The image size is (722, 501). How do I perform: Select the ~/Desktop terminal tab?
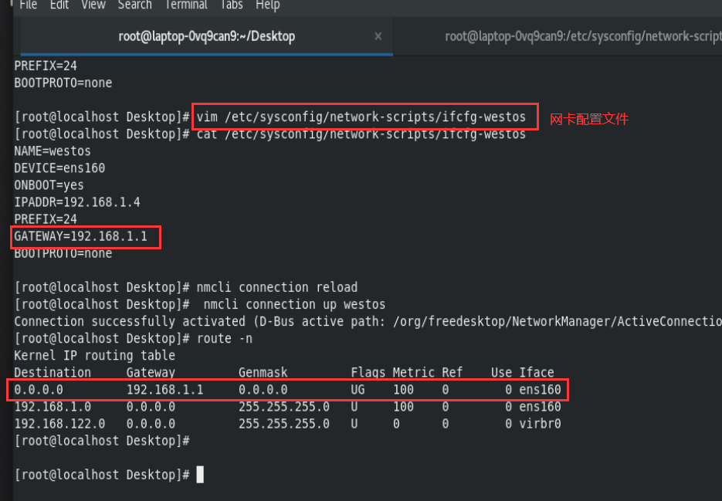[207, 36]
